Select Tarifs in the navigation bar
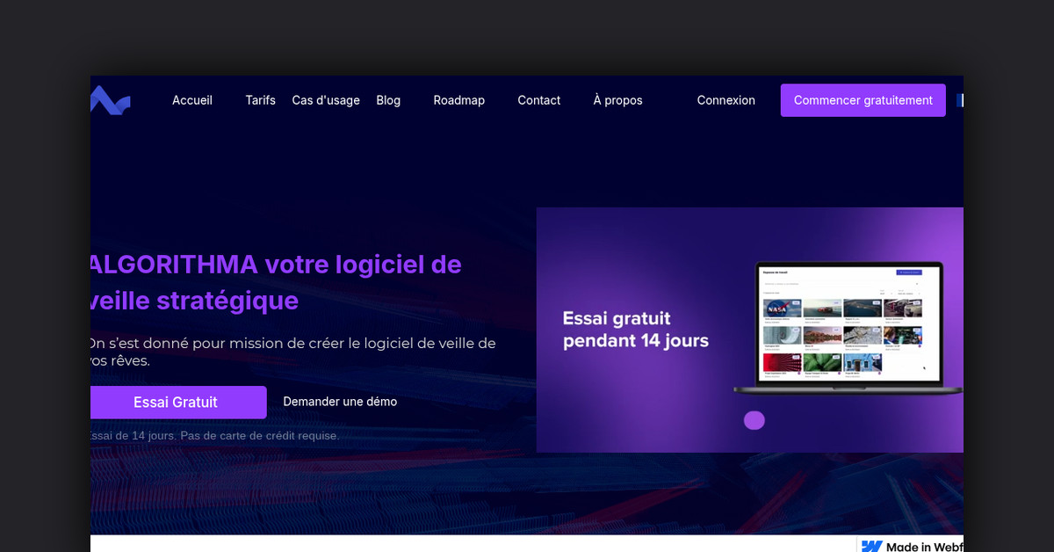 pyautogui.click(x=260, y=100)
